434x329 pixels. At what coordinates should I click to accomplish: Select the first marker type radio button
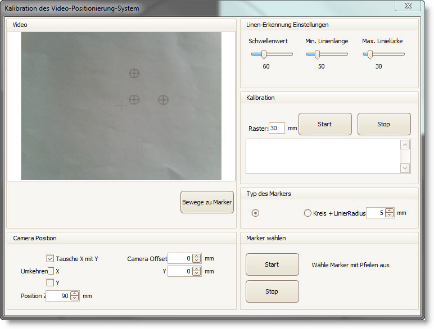coord(255,213)
